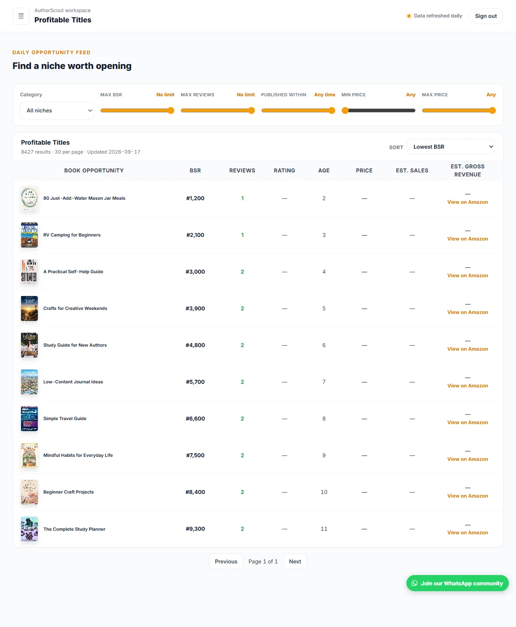Image resolution: width=516 pixels, height=627 pixels.
Task: Open the hamburger menu
Action: (21, 16)
